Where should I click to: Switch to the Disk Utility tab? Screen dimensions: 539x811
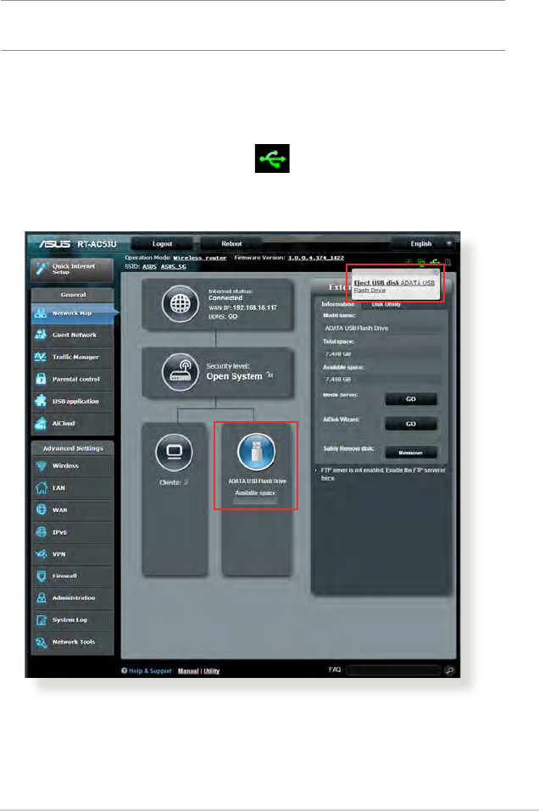coord(386,304)
